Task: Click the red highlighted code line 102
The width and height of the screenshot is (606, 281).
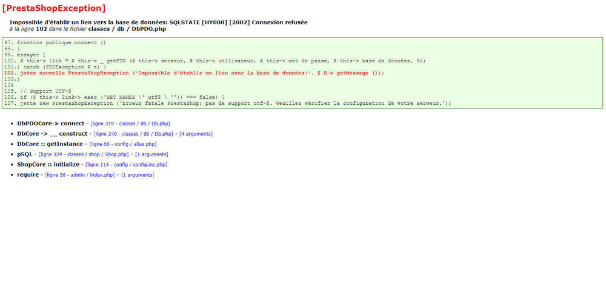Action: click(x=195, y=73)
